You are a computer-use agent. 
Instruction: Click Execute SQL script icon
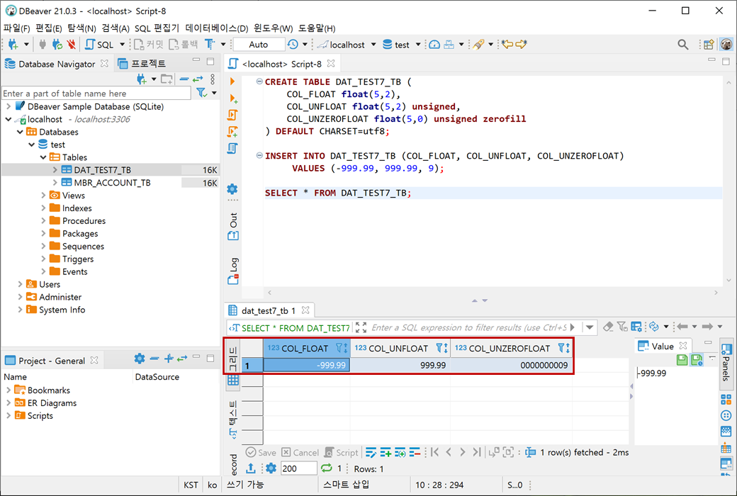[x=232, y=115]
